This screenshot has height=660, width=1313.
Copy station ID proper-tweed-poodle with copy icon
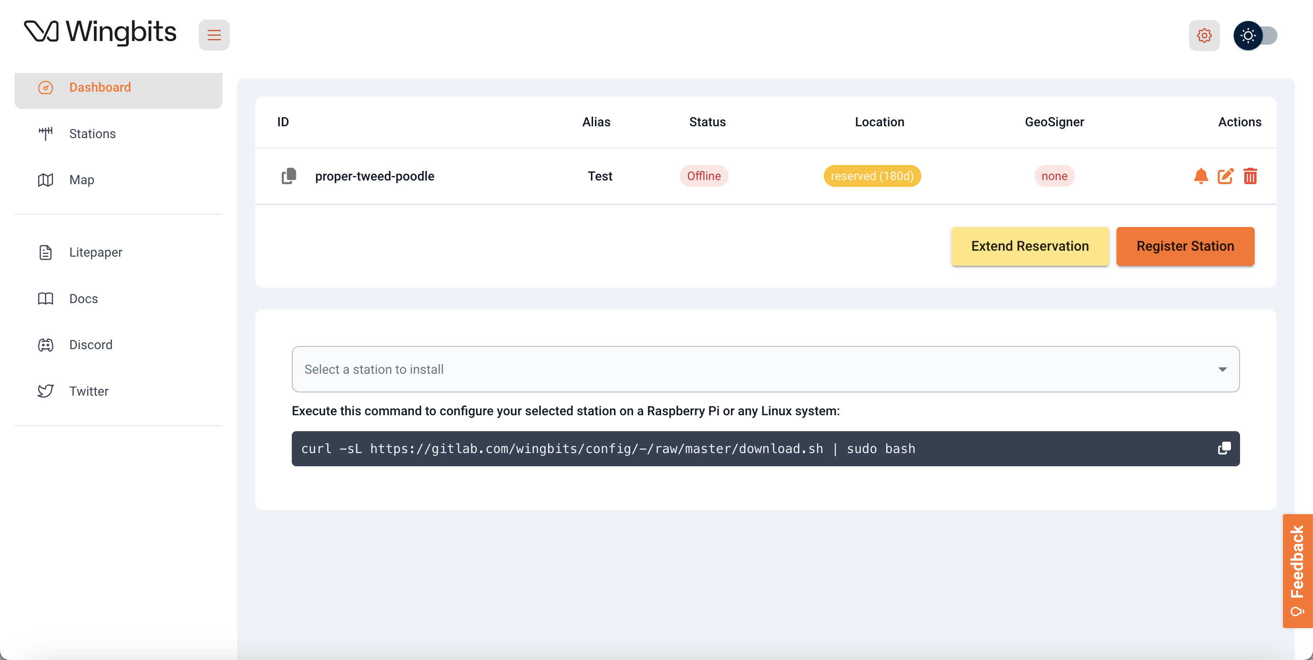[x=289, y=176]
